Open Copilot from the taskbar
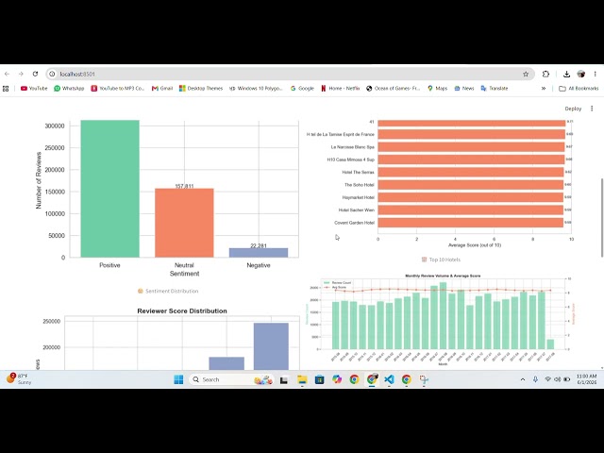 [x=337, y=379]
